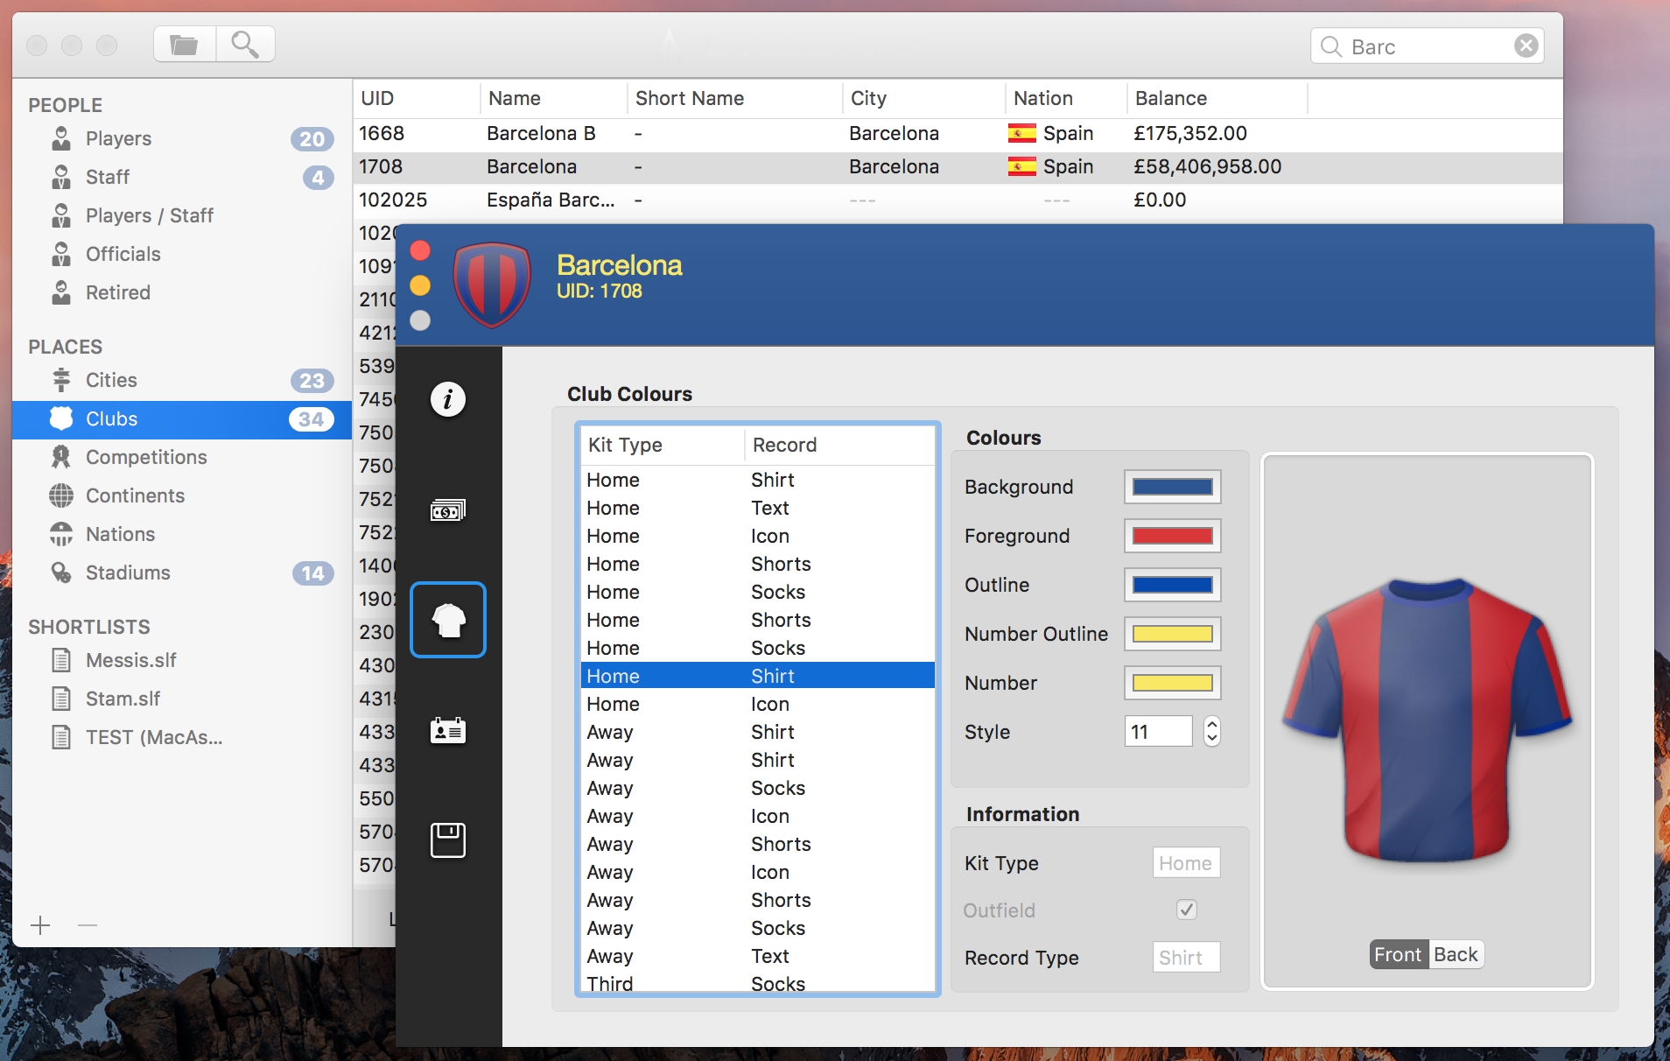Open the kit shirt icon tab

[x=448, y=620]
